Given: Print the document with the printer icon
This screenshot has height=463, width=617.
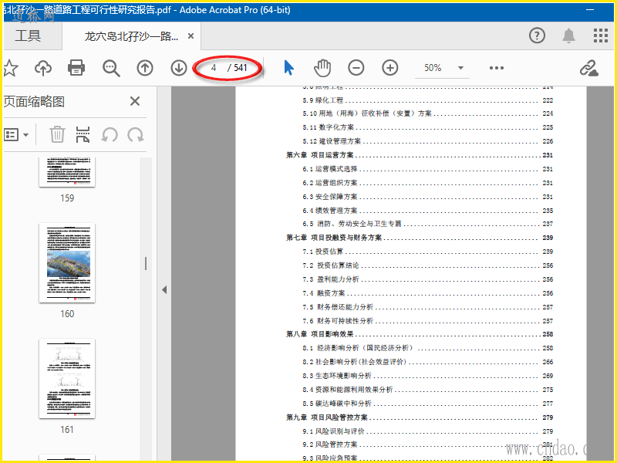Looking at the screenshot, I should [x=76, y=68].
